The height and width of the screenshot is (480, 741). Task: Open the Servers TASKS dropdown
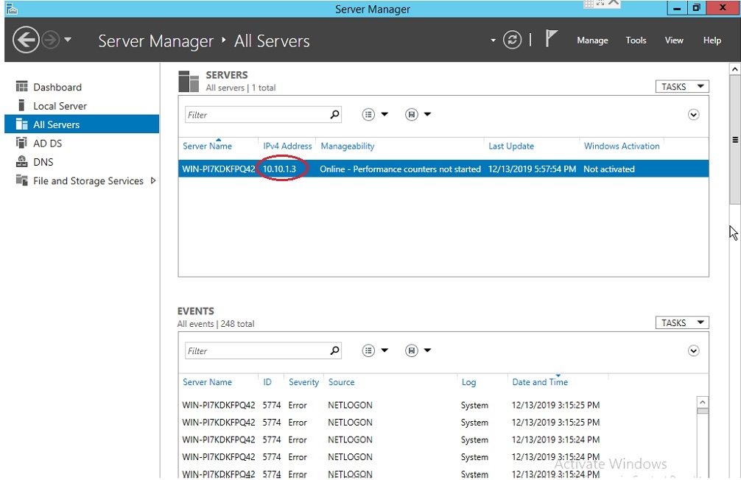pos(682,86)
